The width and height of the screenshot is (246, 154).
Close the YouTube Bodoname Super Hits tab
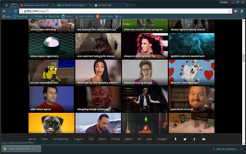click(x=53, y=5)
